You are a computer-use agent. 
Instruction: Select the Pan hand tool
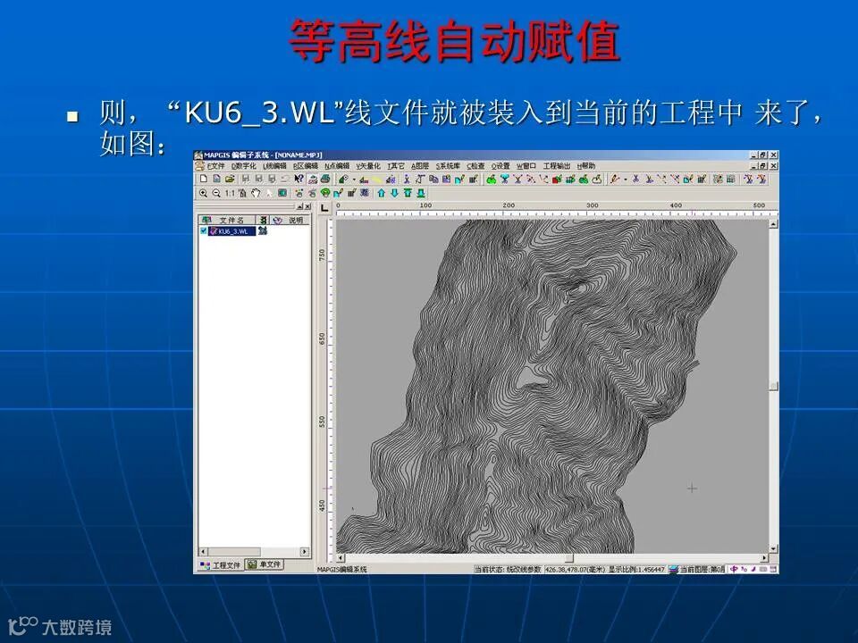[x=257, y=193]
